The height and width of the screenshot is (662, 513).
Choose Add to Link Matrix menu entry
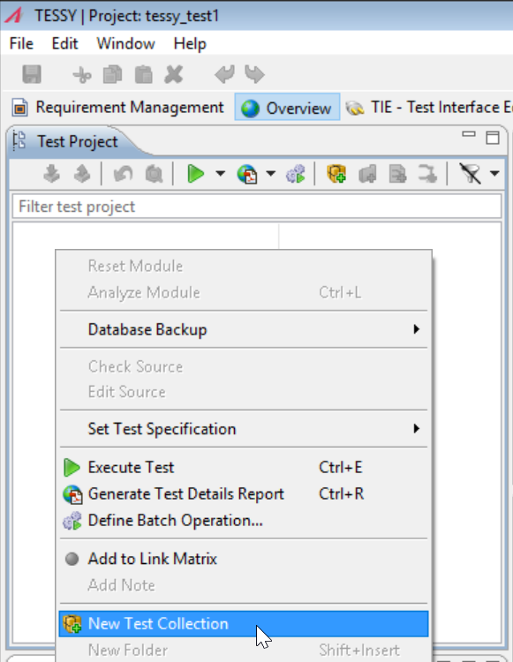coord(244,559)
